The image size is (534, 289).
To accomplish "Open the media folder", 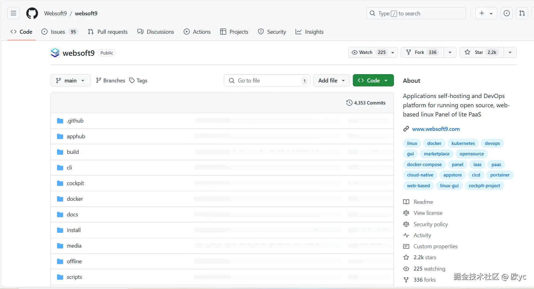I will click(x=74, y=246).
